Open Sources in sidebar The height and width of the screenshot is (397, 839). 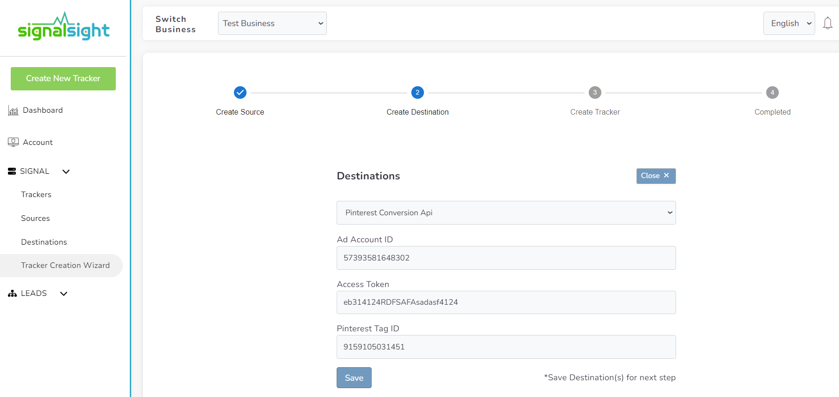tap(35, 219)
